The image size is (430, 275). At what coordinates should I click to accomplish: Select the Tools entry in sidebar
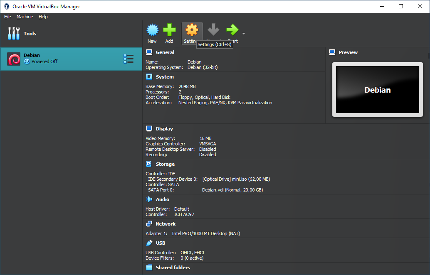[71, 33]
